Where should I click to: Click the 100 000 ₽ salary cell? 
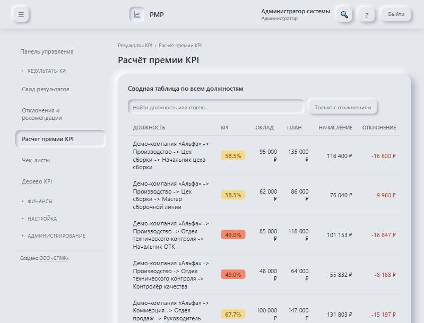pyautogui.click(x=266, y=314)
